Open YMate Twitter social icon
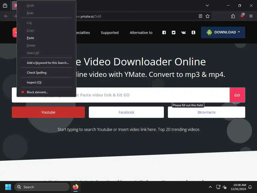The width and height of the screenshot is (257, 193). click(174, 32)
